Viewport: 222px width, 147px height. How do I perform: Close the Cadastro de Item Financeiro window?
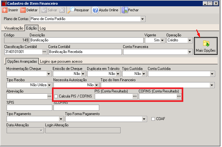(216, 3)
